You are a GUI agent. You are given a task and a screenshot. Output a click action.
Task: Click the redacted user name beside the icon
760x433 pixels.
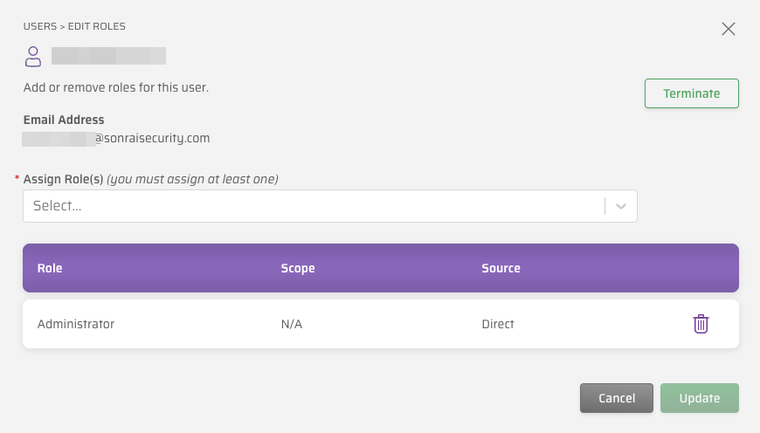pos(108,57)
